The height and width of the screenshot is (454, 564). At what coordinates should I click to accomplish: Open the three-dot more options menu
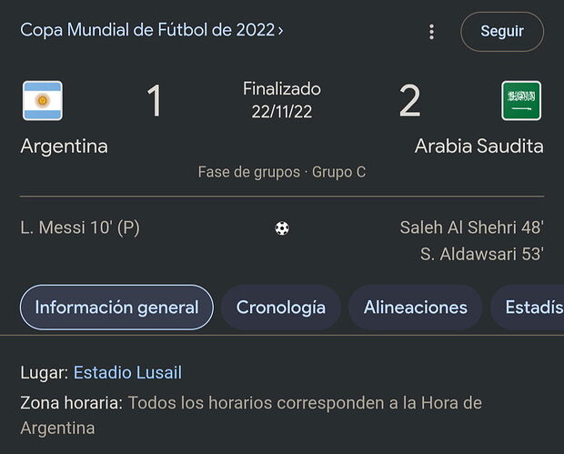(x=431, y=32)
